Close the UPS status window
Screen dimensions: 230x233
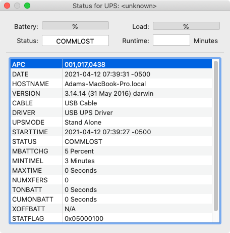click(x=7, y=6)
